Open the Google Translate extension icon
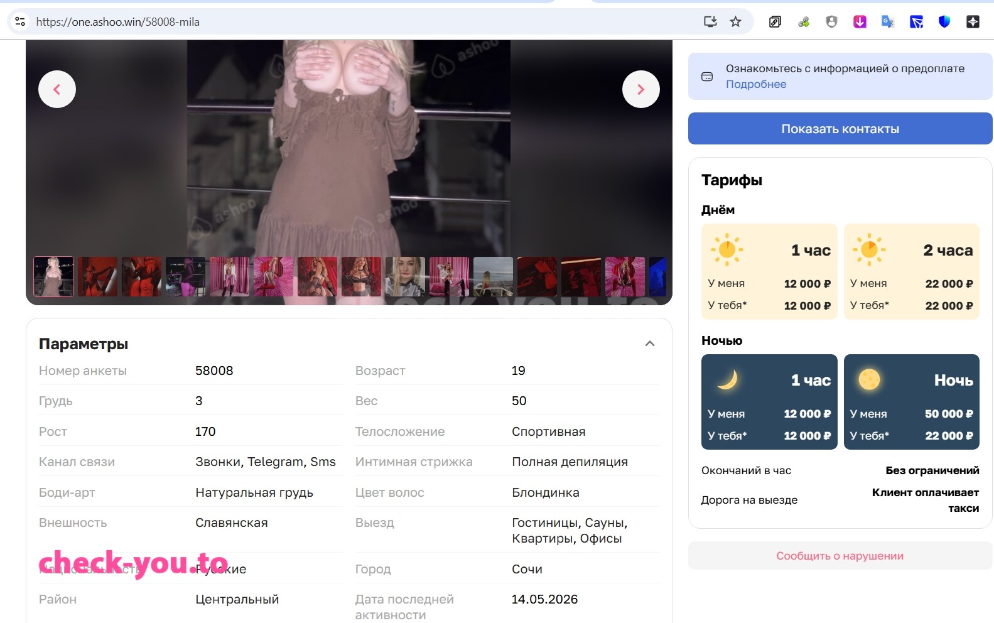This screenshot has height=623, width=994. pyautogui.click(x=888, y=22)
